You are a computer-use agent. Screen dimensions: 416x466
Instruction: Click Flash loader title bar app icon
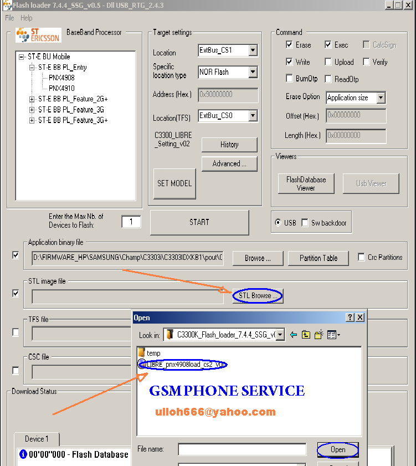(7, 6)
